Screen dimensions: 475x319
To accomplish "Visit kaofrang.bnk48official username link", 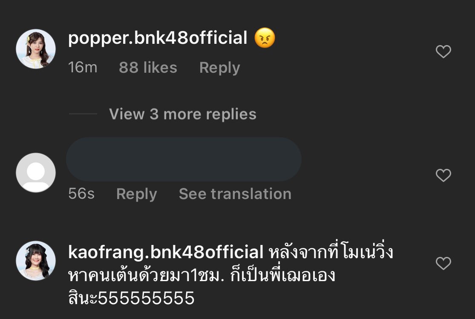I will pos(166,252).
